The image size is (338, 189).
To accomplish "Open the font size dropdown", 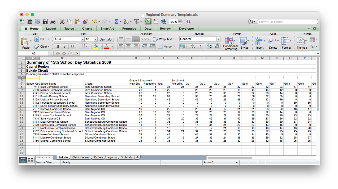I will click(96, 39).
